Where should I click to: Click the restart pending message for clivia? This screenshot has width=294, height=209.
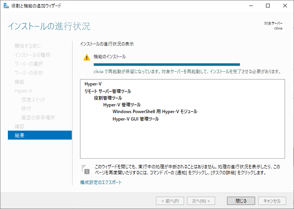187,72
